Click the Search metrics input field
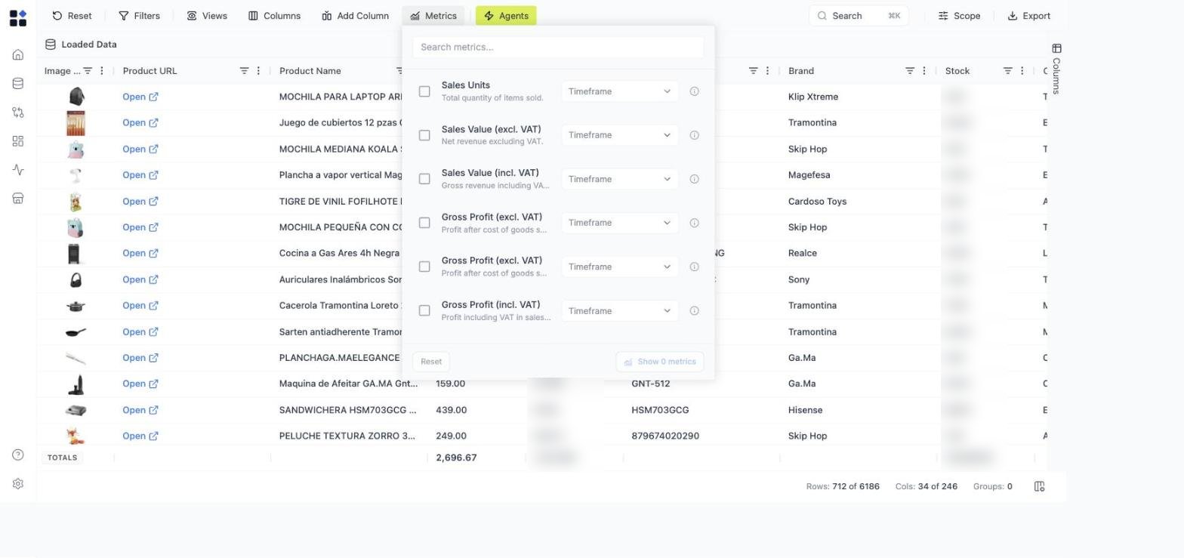The width and height of the screenshot is (1184, 558). click(558, 47)
